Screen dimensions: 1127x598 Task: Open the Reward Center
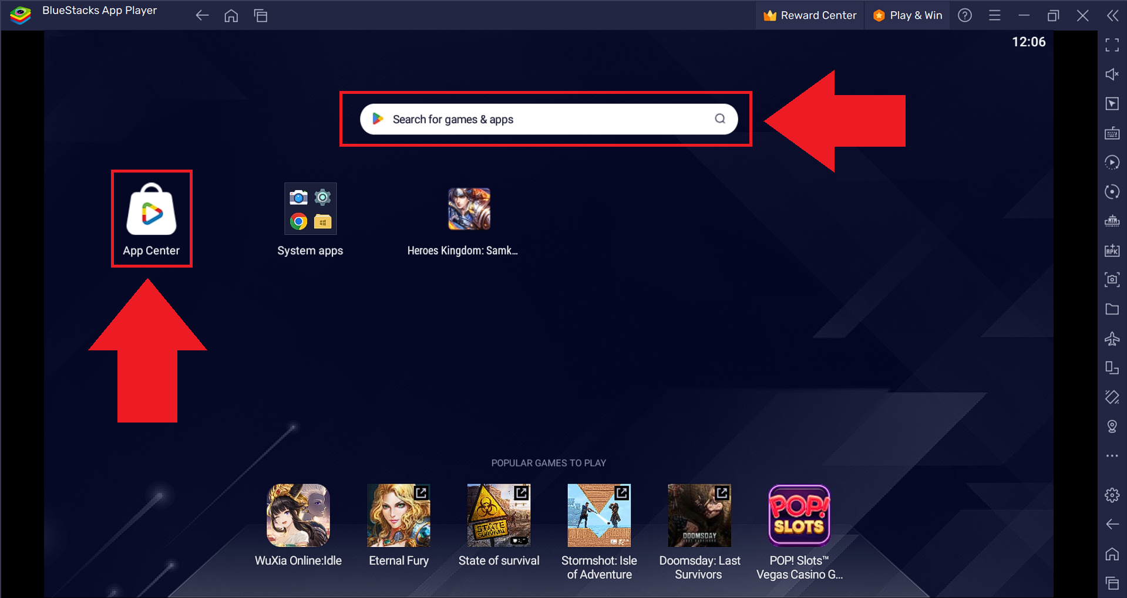point(810,15)
